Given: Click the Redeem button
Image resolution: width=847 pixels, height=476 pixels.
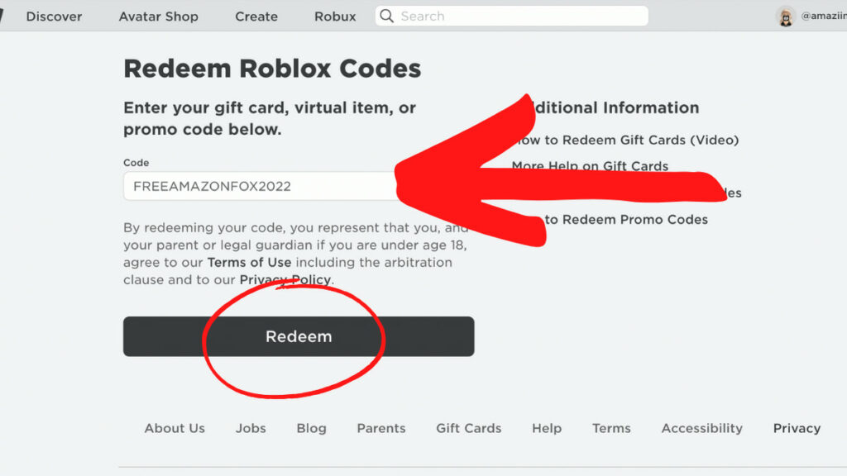Looking at the screenshot, I should (x=299, y=336).
